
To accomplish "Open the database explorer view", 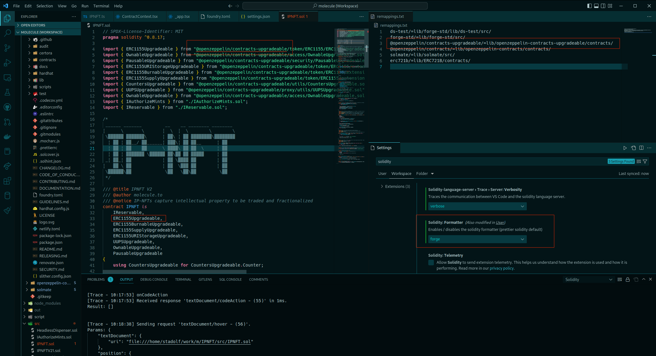I will [7, 196].
